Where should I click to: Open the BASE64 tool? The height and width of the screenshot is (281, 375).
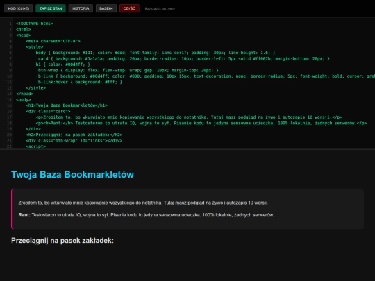tap(106, 8)
